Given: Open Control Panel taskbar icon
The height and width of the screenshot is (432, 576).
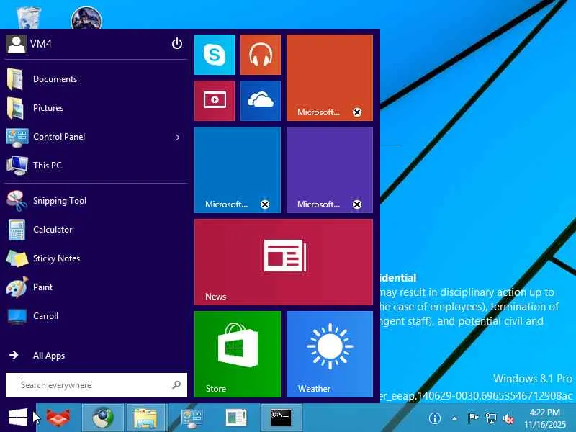Looking at the screenshot, I should coord(192,418).
